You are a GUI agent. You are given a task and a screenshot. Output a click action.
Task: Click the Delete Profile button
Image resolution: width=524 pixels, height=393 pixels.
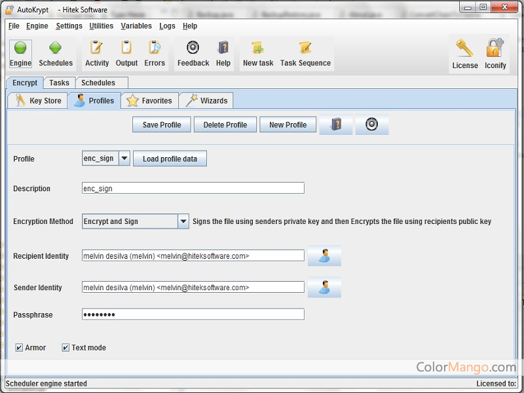click(225, 124)
